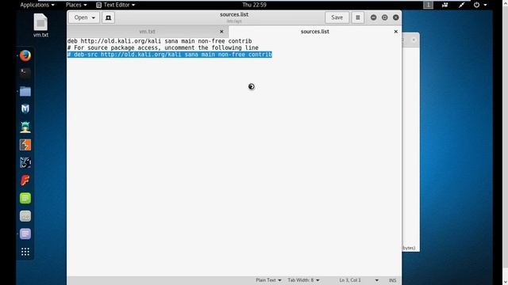Image resolution: width=508 pixels, height=285 pixels.
Task: Open the purple text editor dock icon
Action: 25,234
